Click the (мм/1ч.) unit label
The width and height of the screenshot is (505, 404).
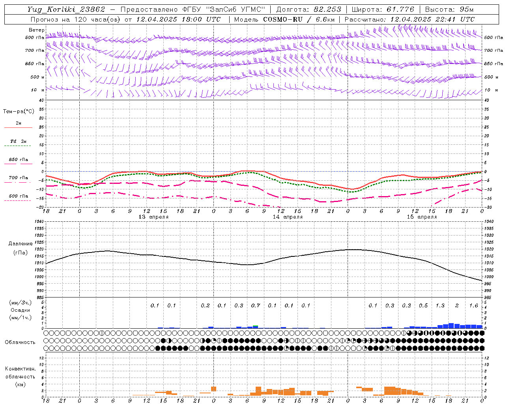click(20, 318)
